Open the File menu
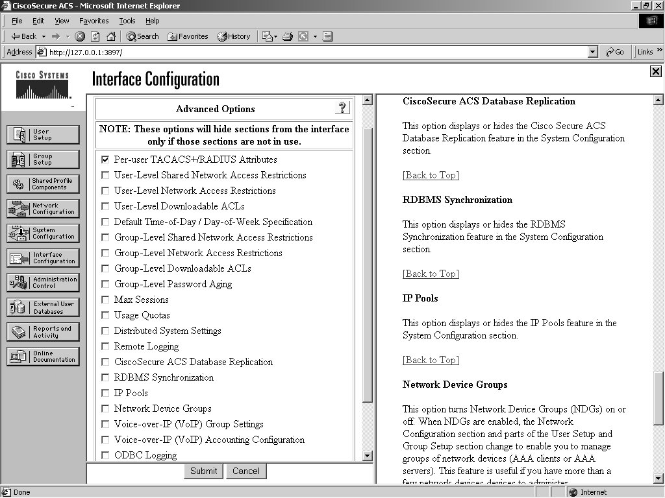This screenshot has height=498, width=665. pyautogui.click(x=17, y=21)
